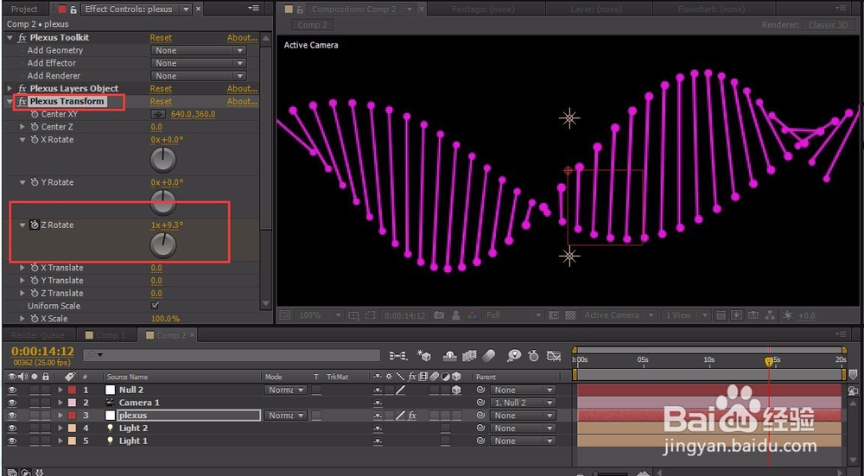This screenshot has width=864, height=476.
Task: Toggle the Plexus Toolkit fx enable switch
Action: [22, 37]
